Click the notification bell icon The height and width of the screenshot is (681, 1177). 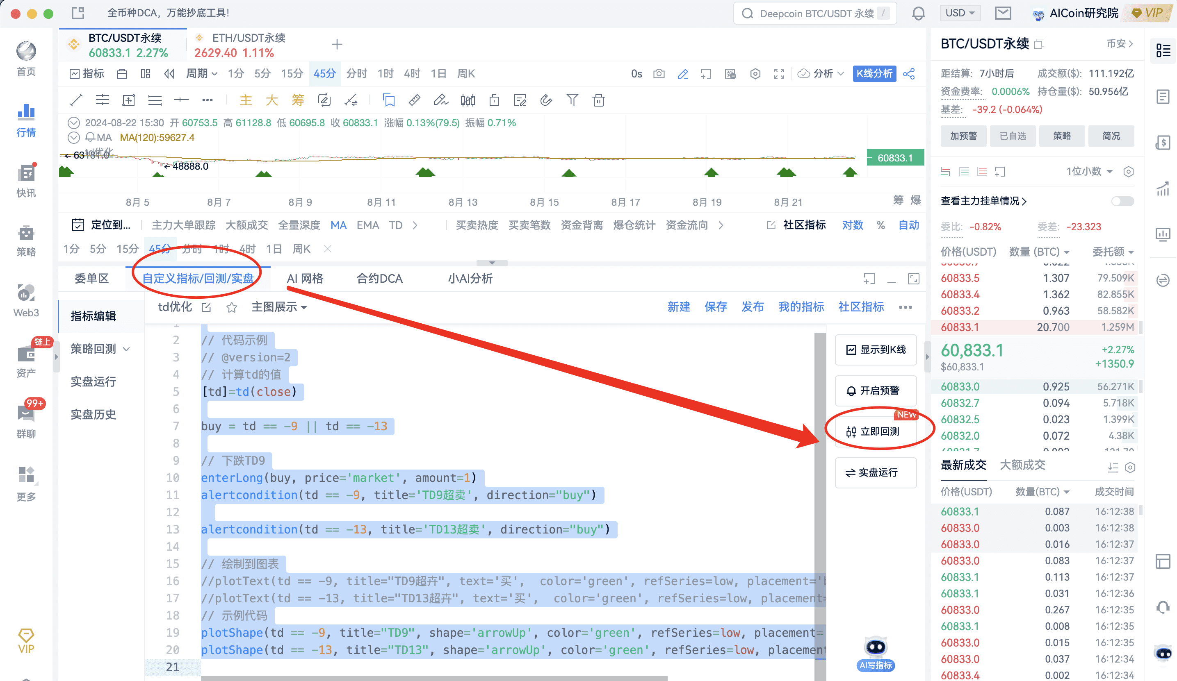click(x=918, y=13)
